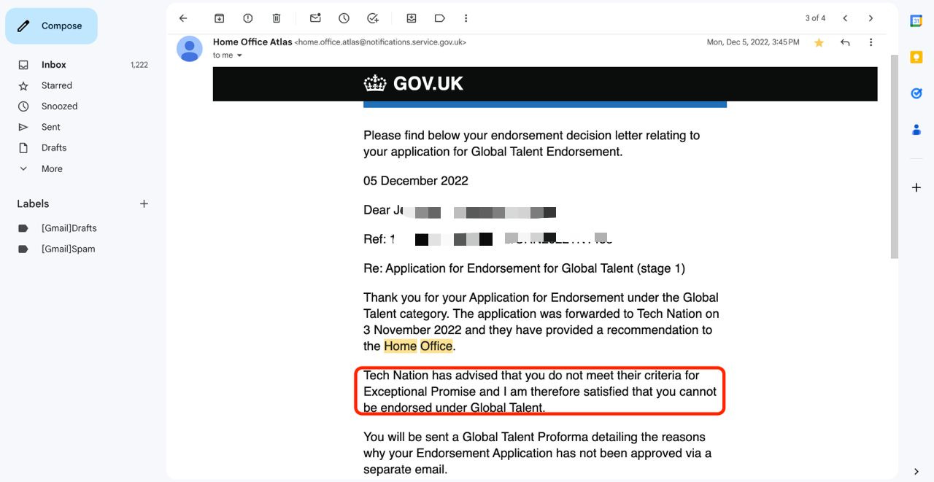Screen dimensions: 934x482
Task: Click the Labels section heading
Action: pos(33,203)
